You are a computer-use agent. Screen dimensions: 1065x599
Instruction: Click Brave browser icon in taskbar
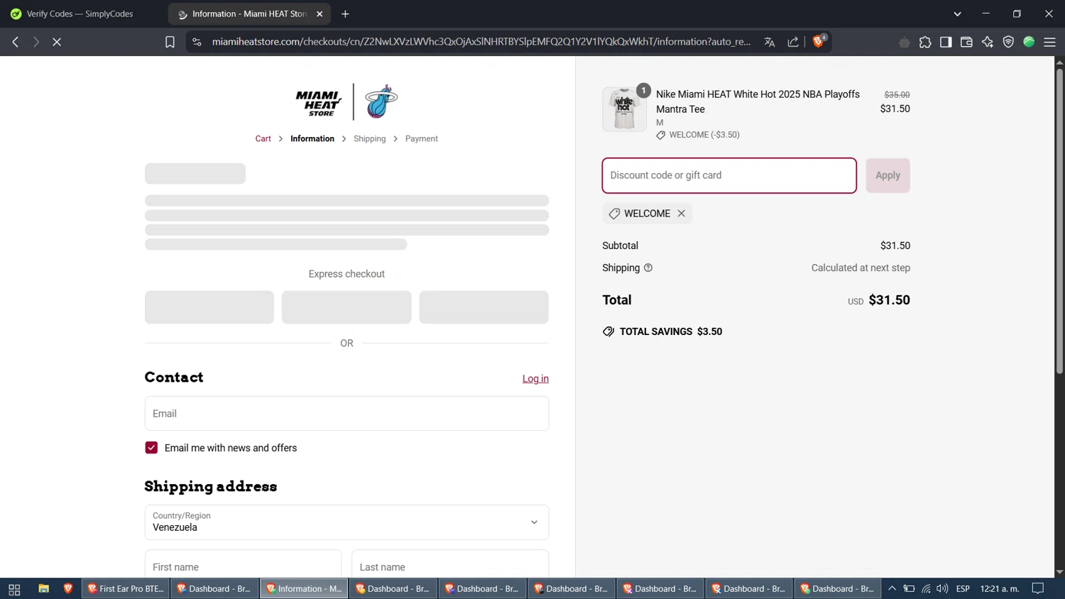(x=68, y=588)
